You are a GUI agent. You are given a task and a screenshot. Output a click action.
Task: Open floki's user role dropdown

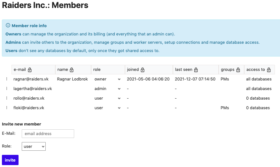pyautogui.click(x=108, y=108)
